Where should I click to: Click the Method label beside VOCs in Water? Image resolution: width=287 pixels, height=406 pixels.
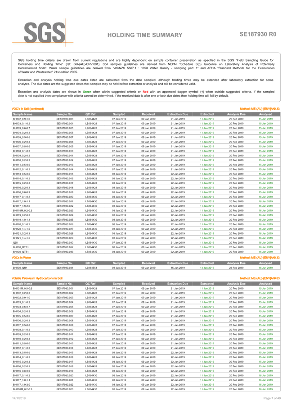click(x=260, y=258)
